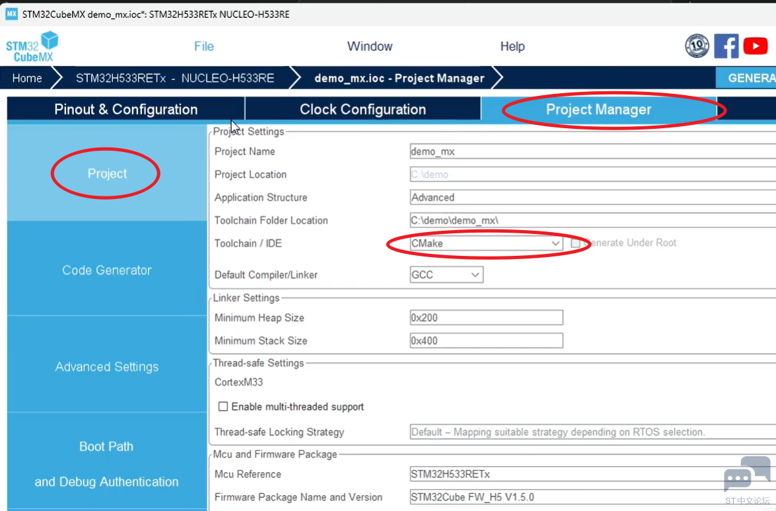The width and height of the screenshot is (776, 511).
Task: Go to Home breadcrumb
Action: 27,78
